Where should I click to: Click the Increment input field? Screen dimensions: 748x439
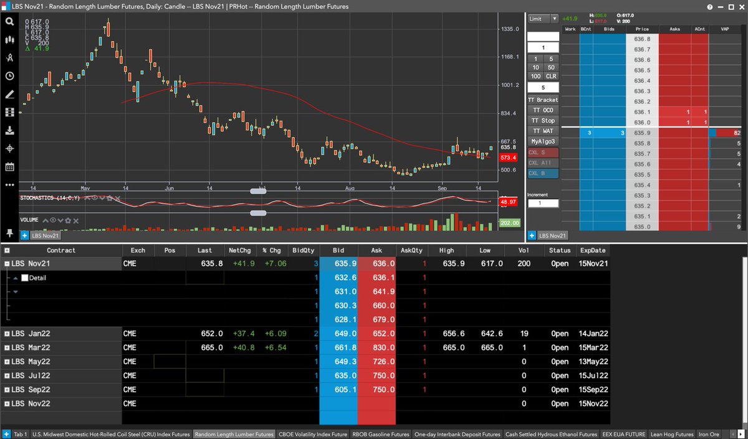[x=543, y=203]
